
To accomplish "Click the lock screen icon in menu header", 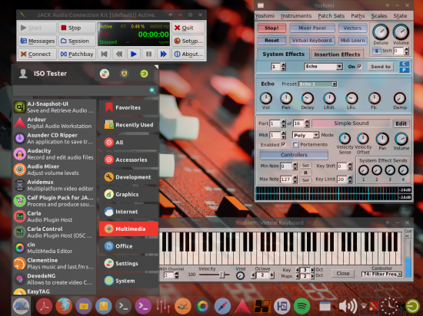I will 124,74.
